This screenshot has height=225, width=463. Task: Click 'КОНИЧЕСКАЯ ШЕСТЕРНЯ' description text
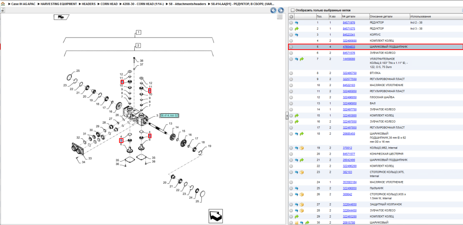(x=386, y=154)
